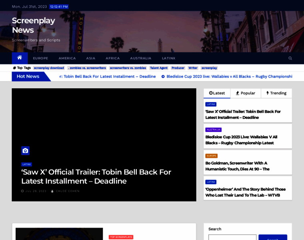This screenshot has height=240, width=304.
Task: Click the Hot News label
Action: click(x=28, y=76)
